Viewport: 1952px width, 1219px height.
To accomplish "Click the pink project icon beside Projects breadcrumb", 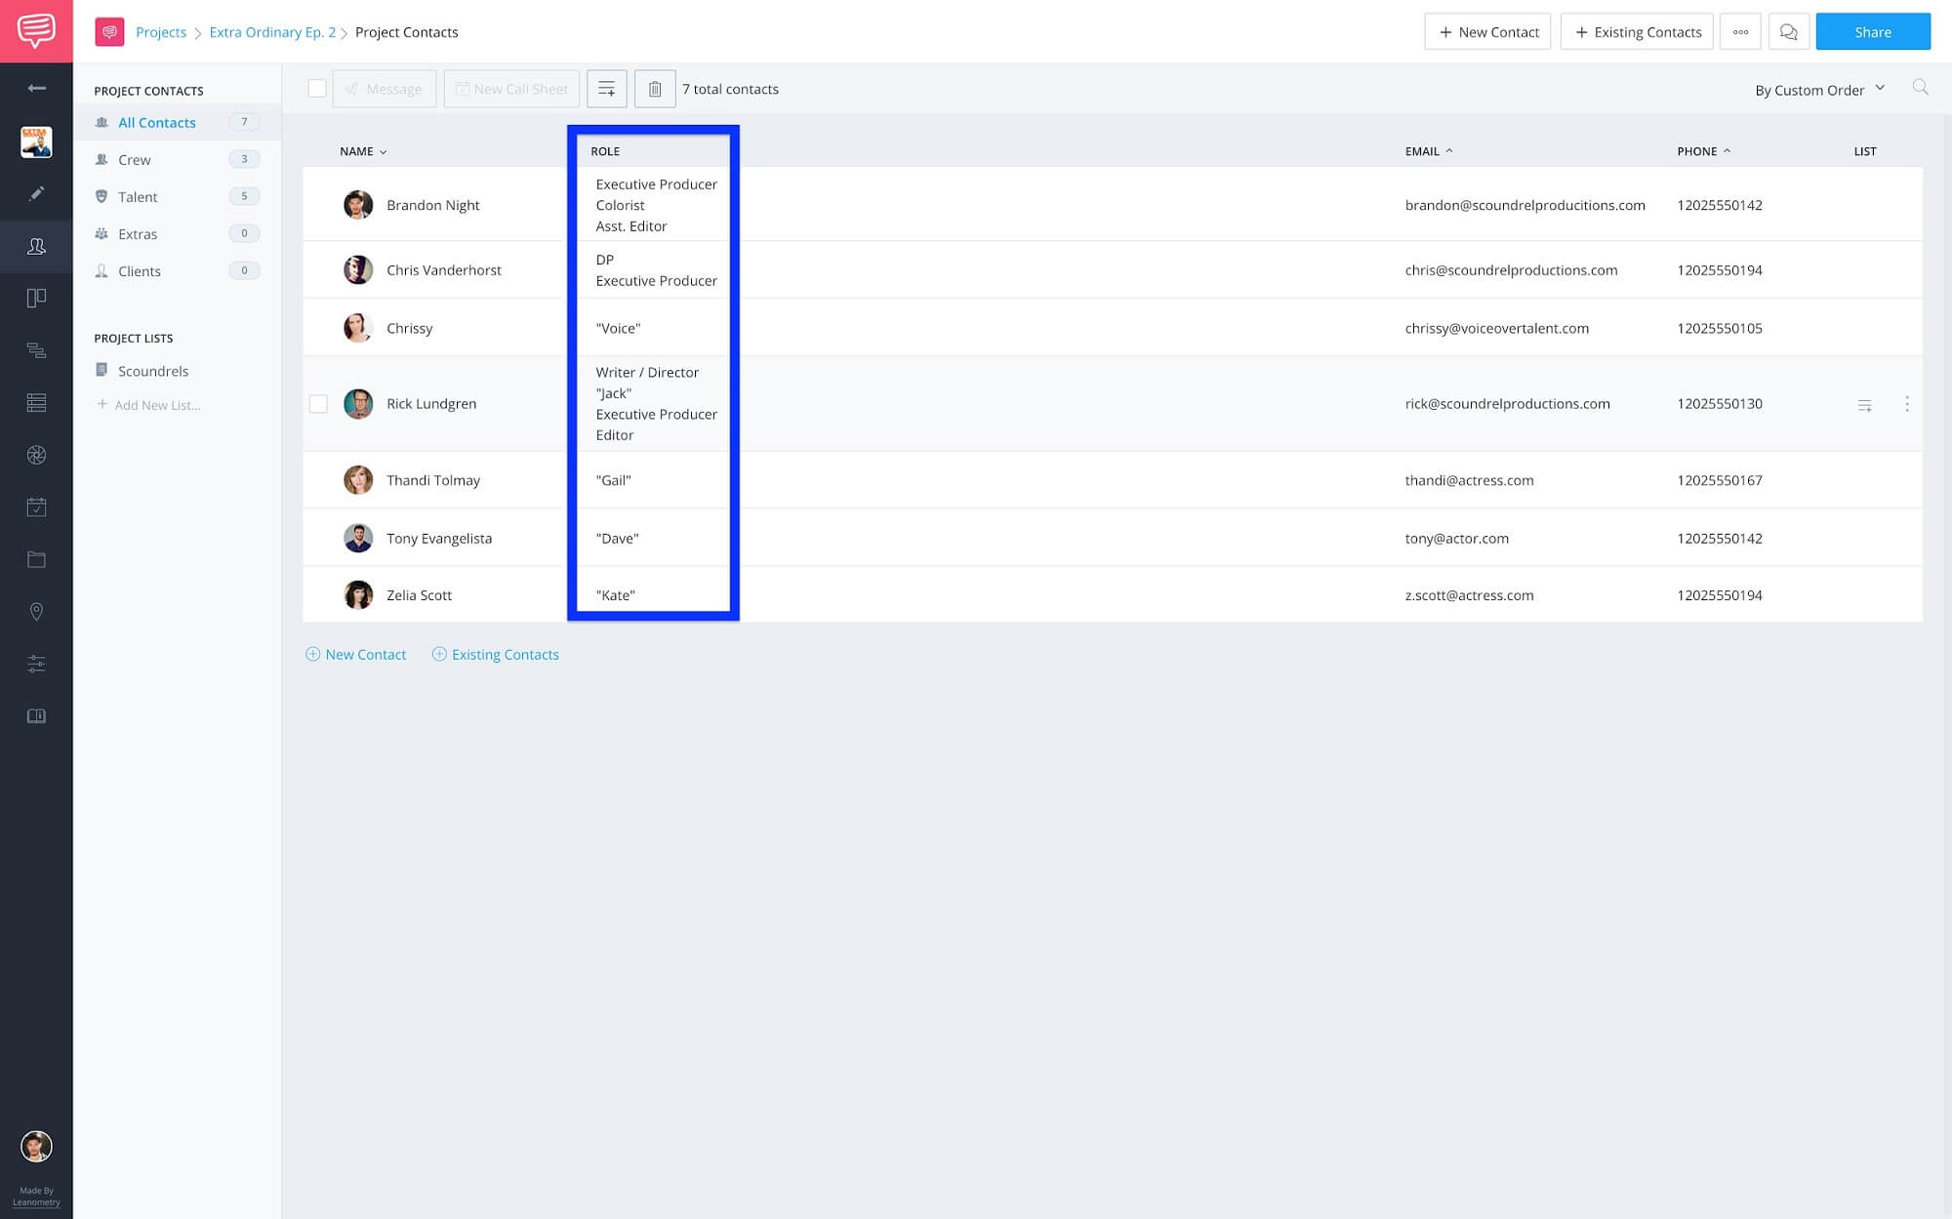I will pyautogui.click(x=109, y=32).
